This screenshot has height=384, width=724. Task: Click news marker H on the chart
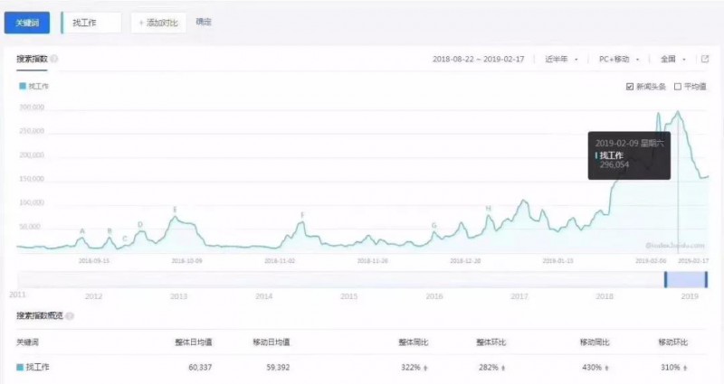[x=488, y=209]
